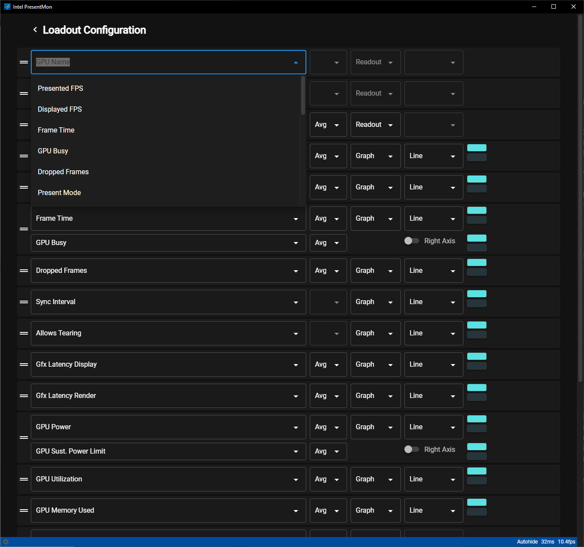This screenshot has width=584, height=547.
Task: Choose GPU Busy in the dropdown list
Action: (165, 151)
